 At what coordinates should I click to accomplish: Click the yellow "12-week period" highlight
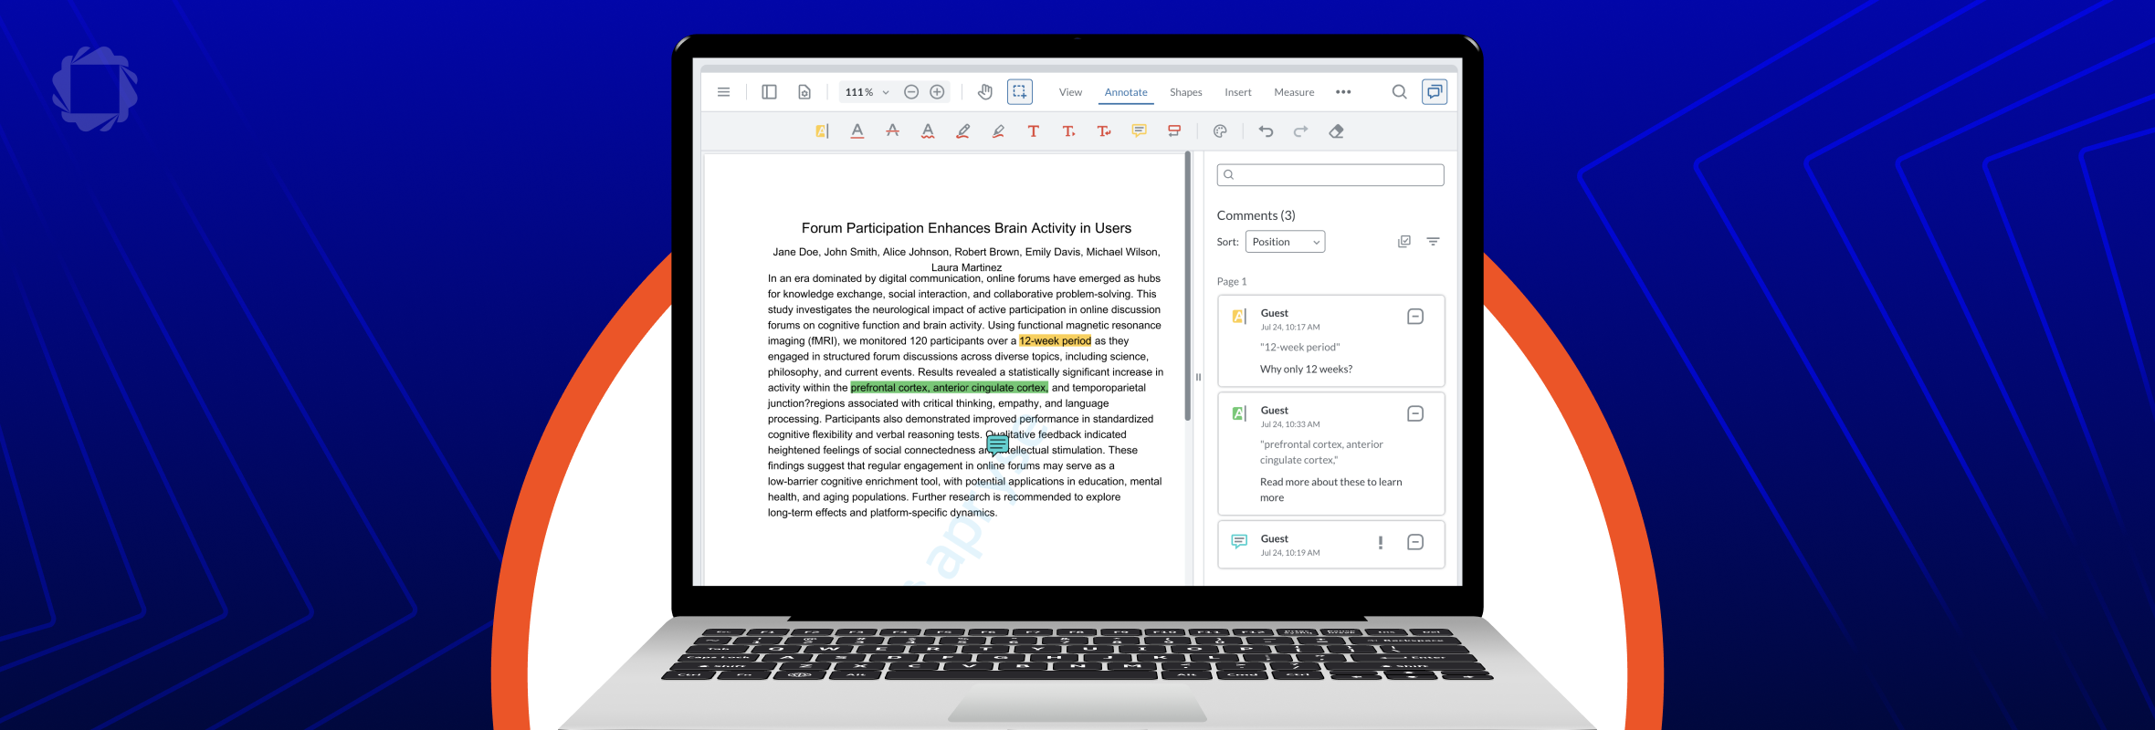pos(1055,341)
